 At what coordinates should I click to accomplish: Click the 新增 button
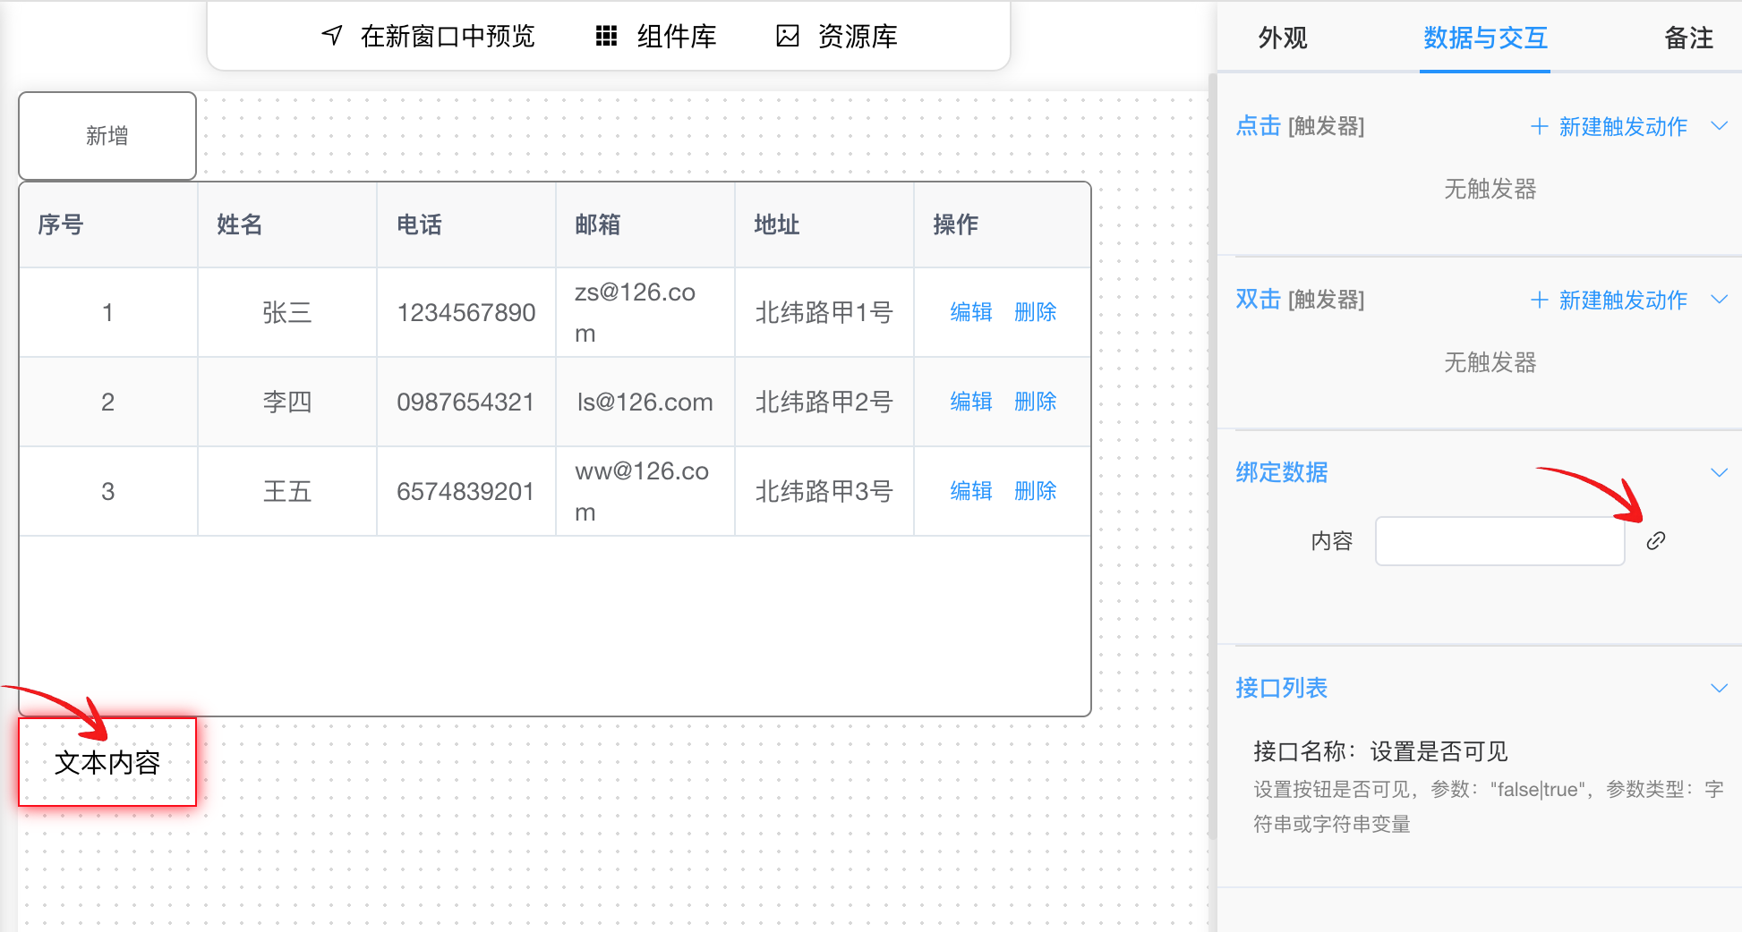pos(107,136)
